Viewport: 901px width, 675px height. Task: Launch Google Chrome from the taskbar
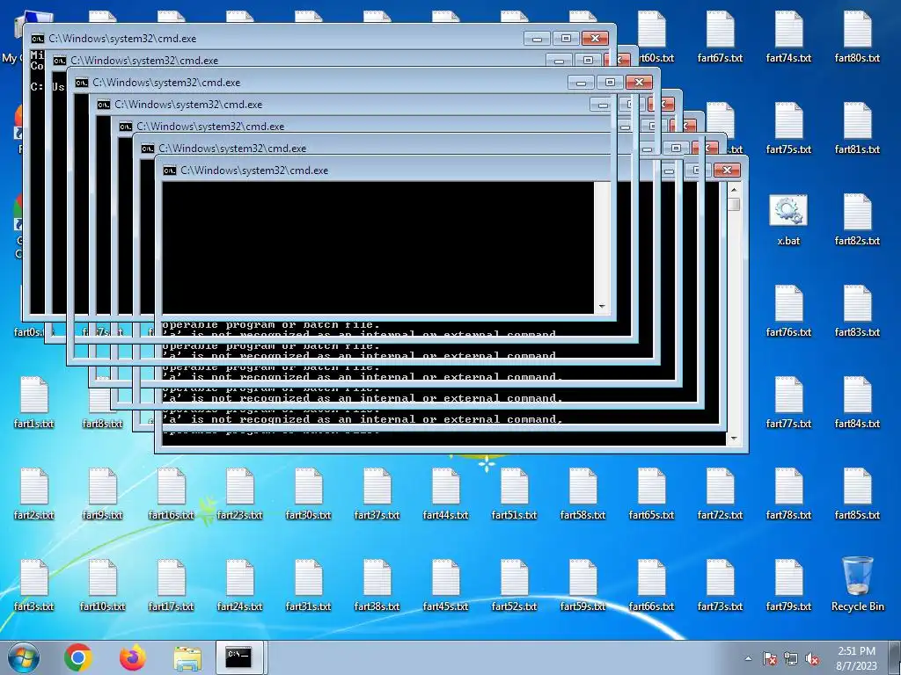pyautogui.click(x=78, y=657)
